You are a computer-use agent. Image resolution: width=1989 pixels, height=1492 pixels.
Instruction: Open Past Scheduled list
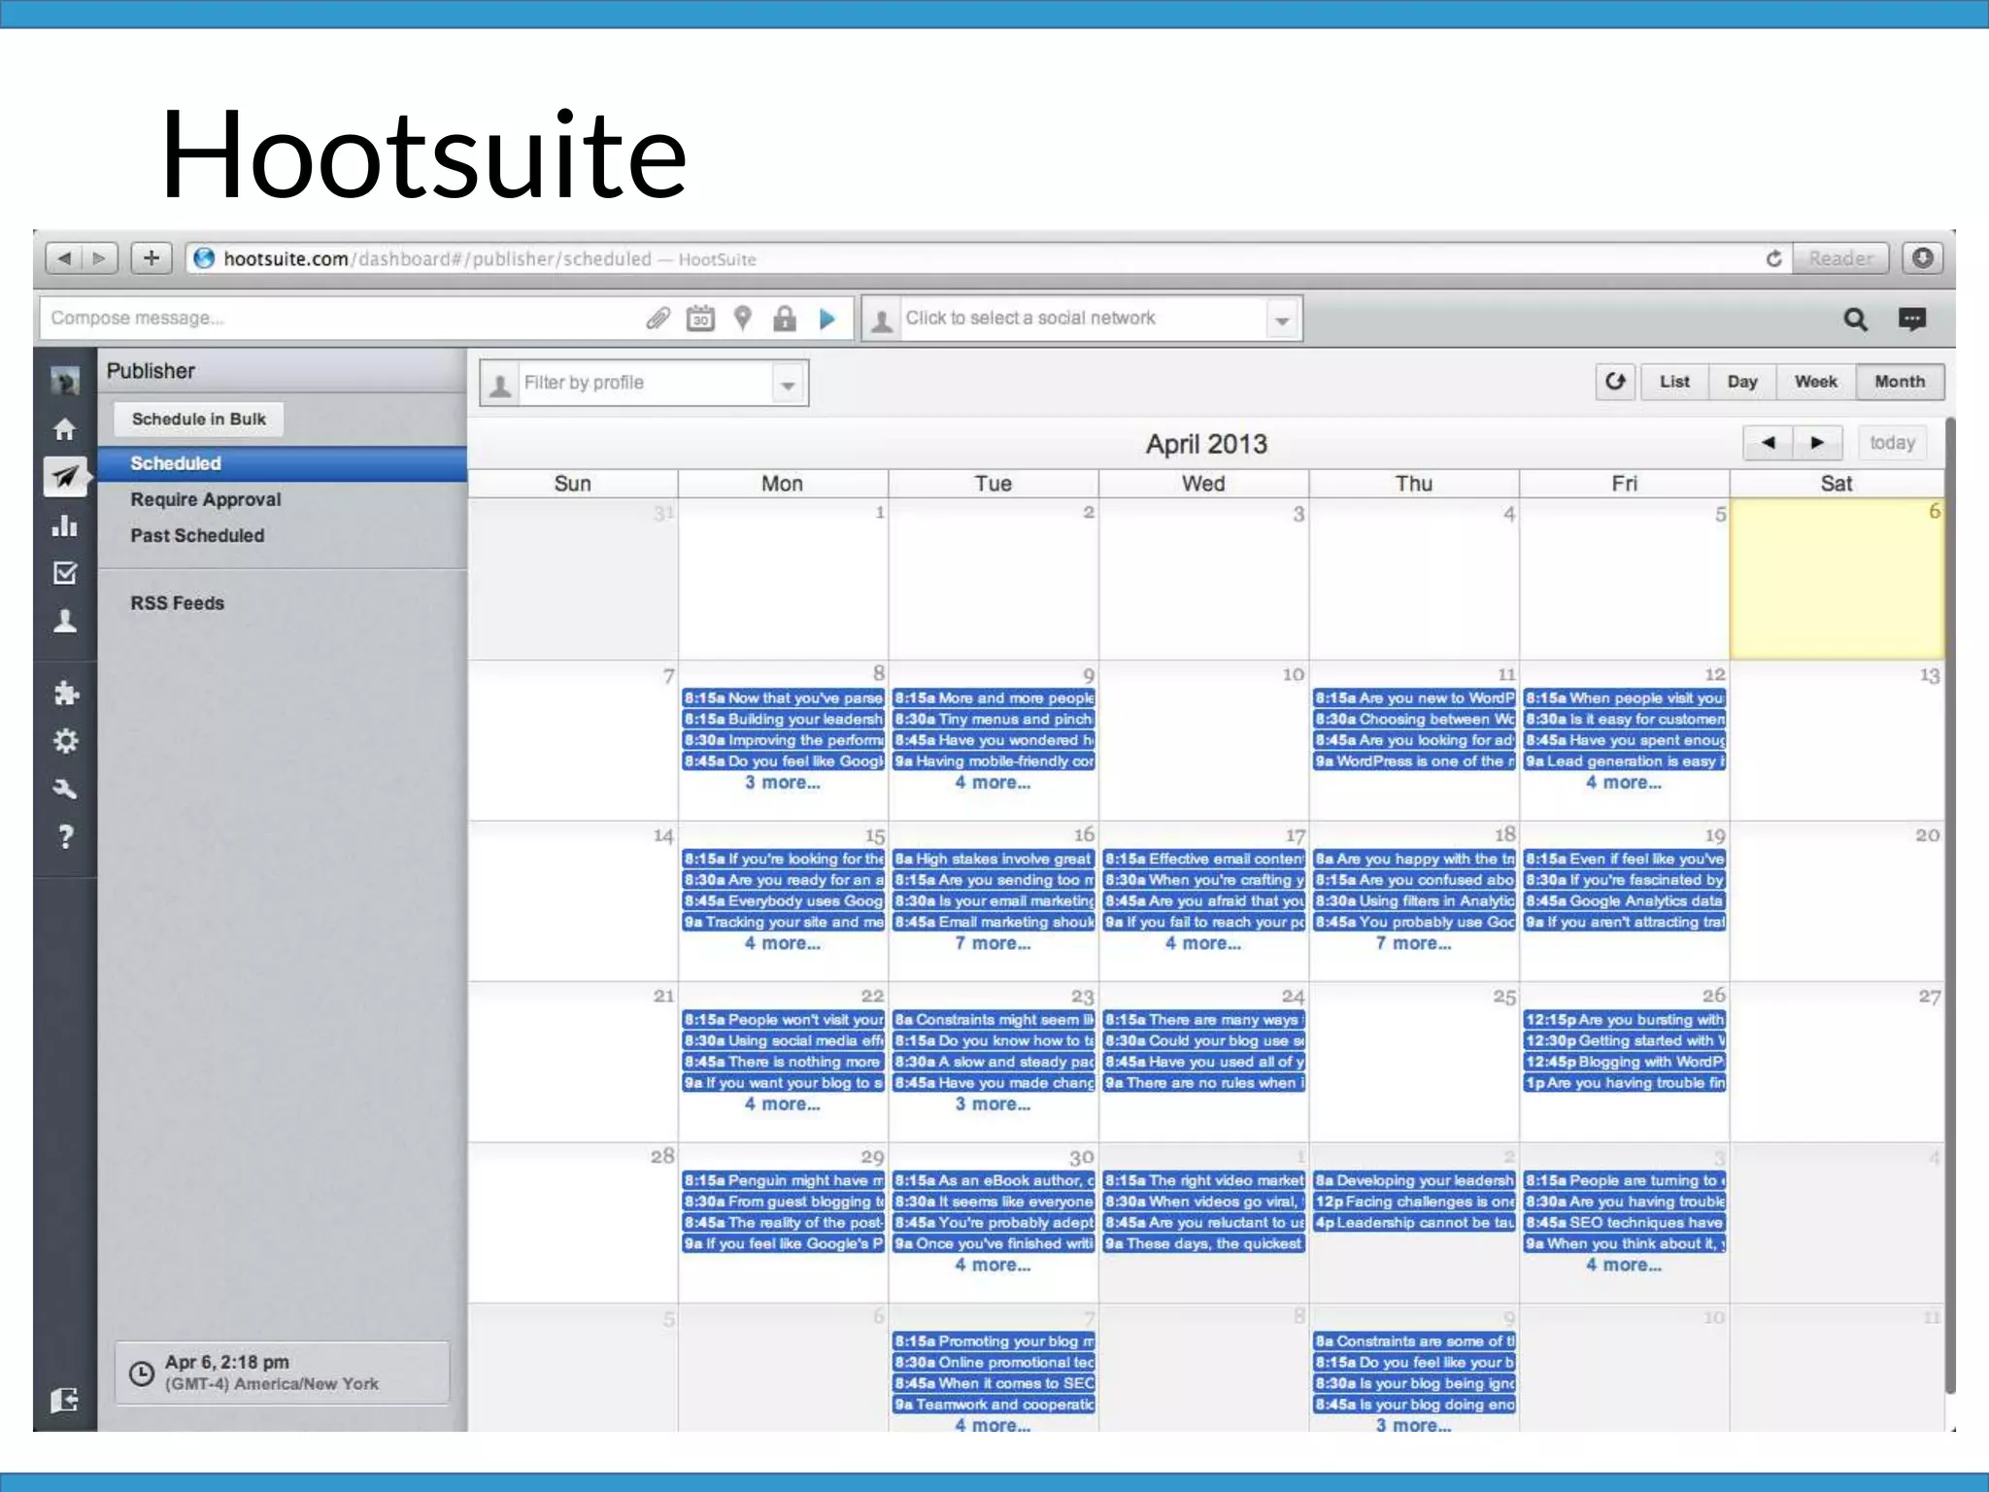click(197, 535)
